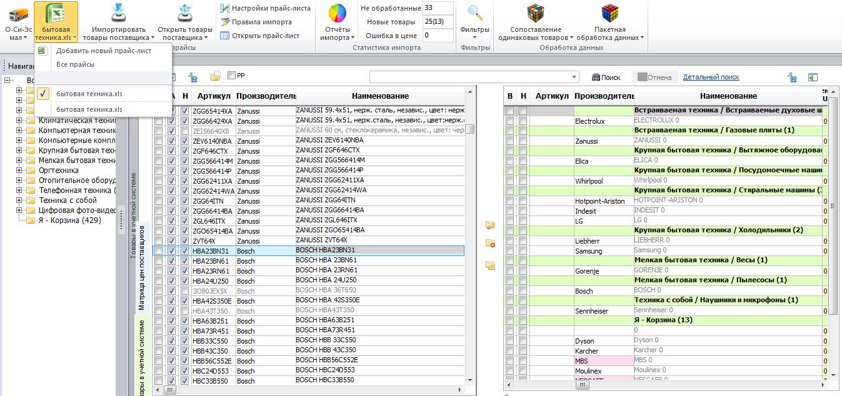Select the unchecked бытовая техника.xls entry
This screenshot has width=842, height=396.
coord(104,109)
